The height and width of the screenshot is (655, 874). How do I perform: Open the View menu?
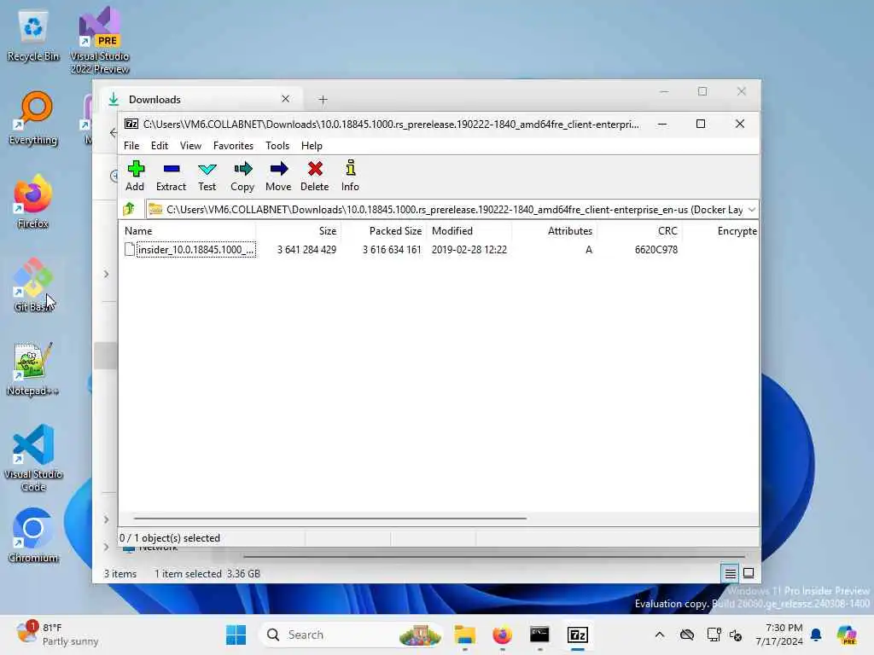click(190, 145)
